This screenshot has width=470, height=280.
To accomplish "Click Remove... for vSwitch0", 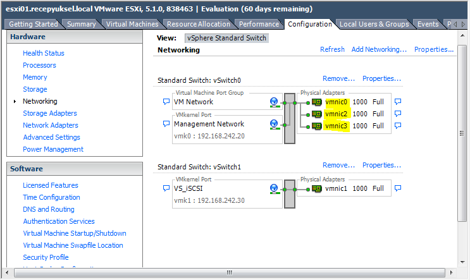I will pos(338,78).
